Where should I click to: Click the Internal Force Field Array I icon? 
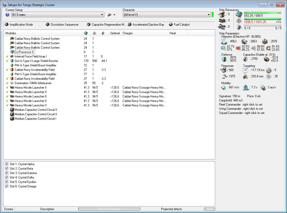click(x=12, y=56)
